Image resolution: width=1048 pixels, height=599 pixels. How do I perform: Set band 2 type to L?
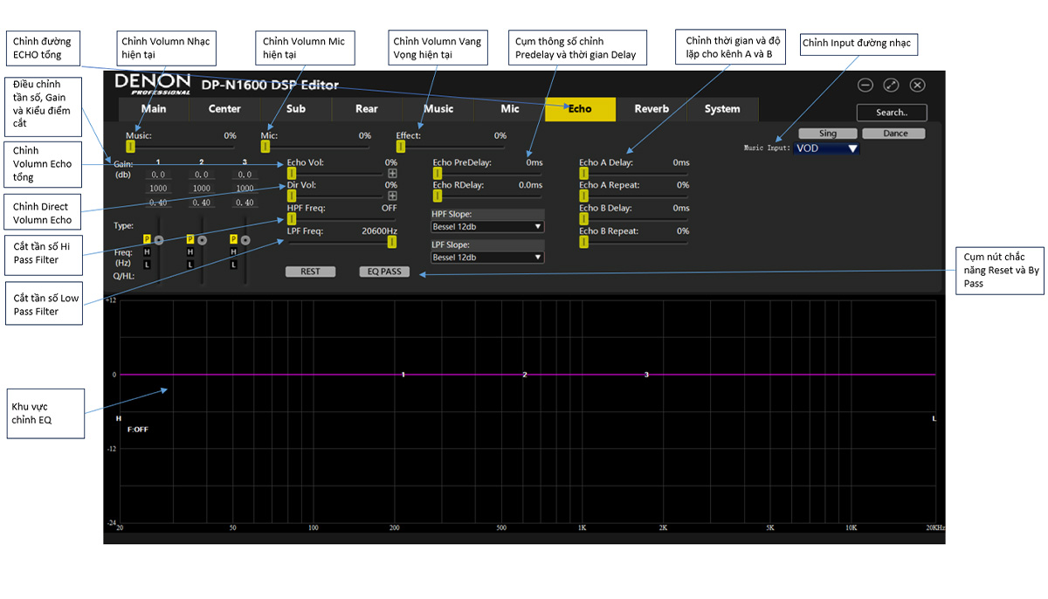190,264
